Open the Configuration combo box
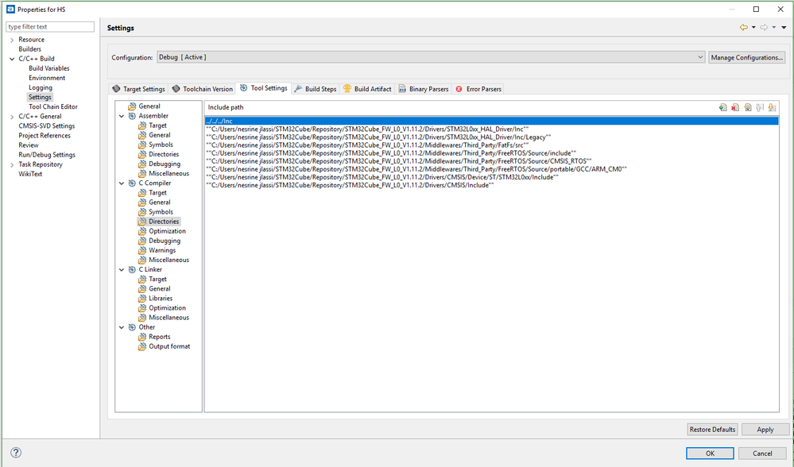Screen dimensions: 794x467 click(x=431, y=57)
